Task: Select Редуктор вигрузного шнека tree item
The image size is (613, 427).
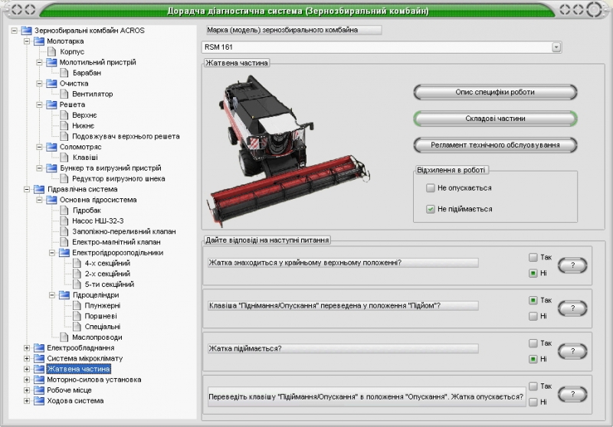Action: [119, 178]
